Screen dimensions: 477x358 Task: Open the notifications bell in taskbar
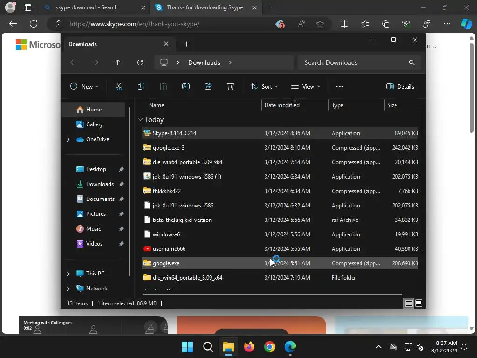464,347
